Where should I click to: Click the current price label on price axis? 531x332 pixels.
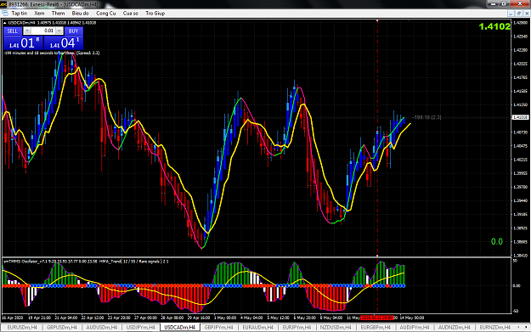coord(520,117)
